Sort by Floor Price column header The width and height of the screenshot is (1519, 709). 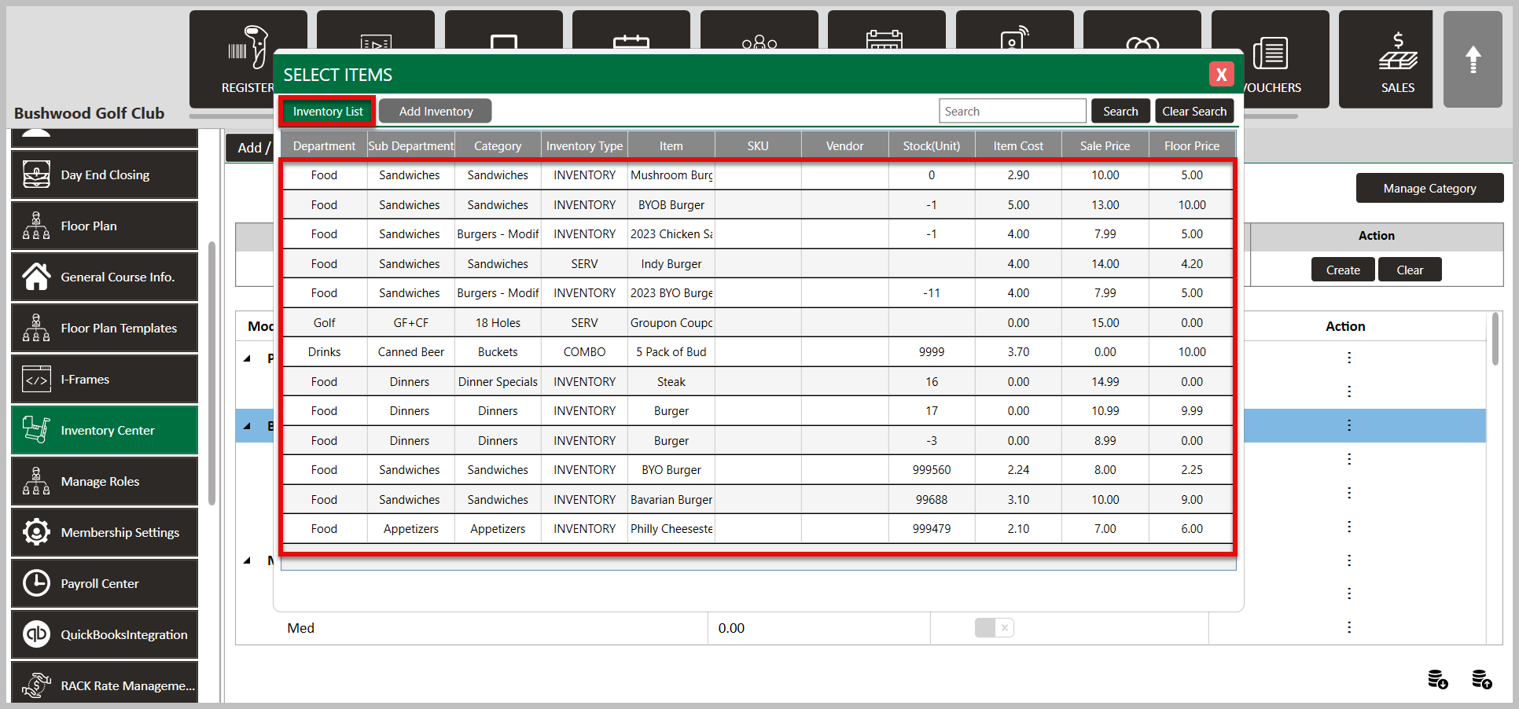[x=1192, y=146]
